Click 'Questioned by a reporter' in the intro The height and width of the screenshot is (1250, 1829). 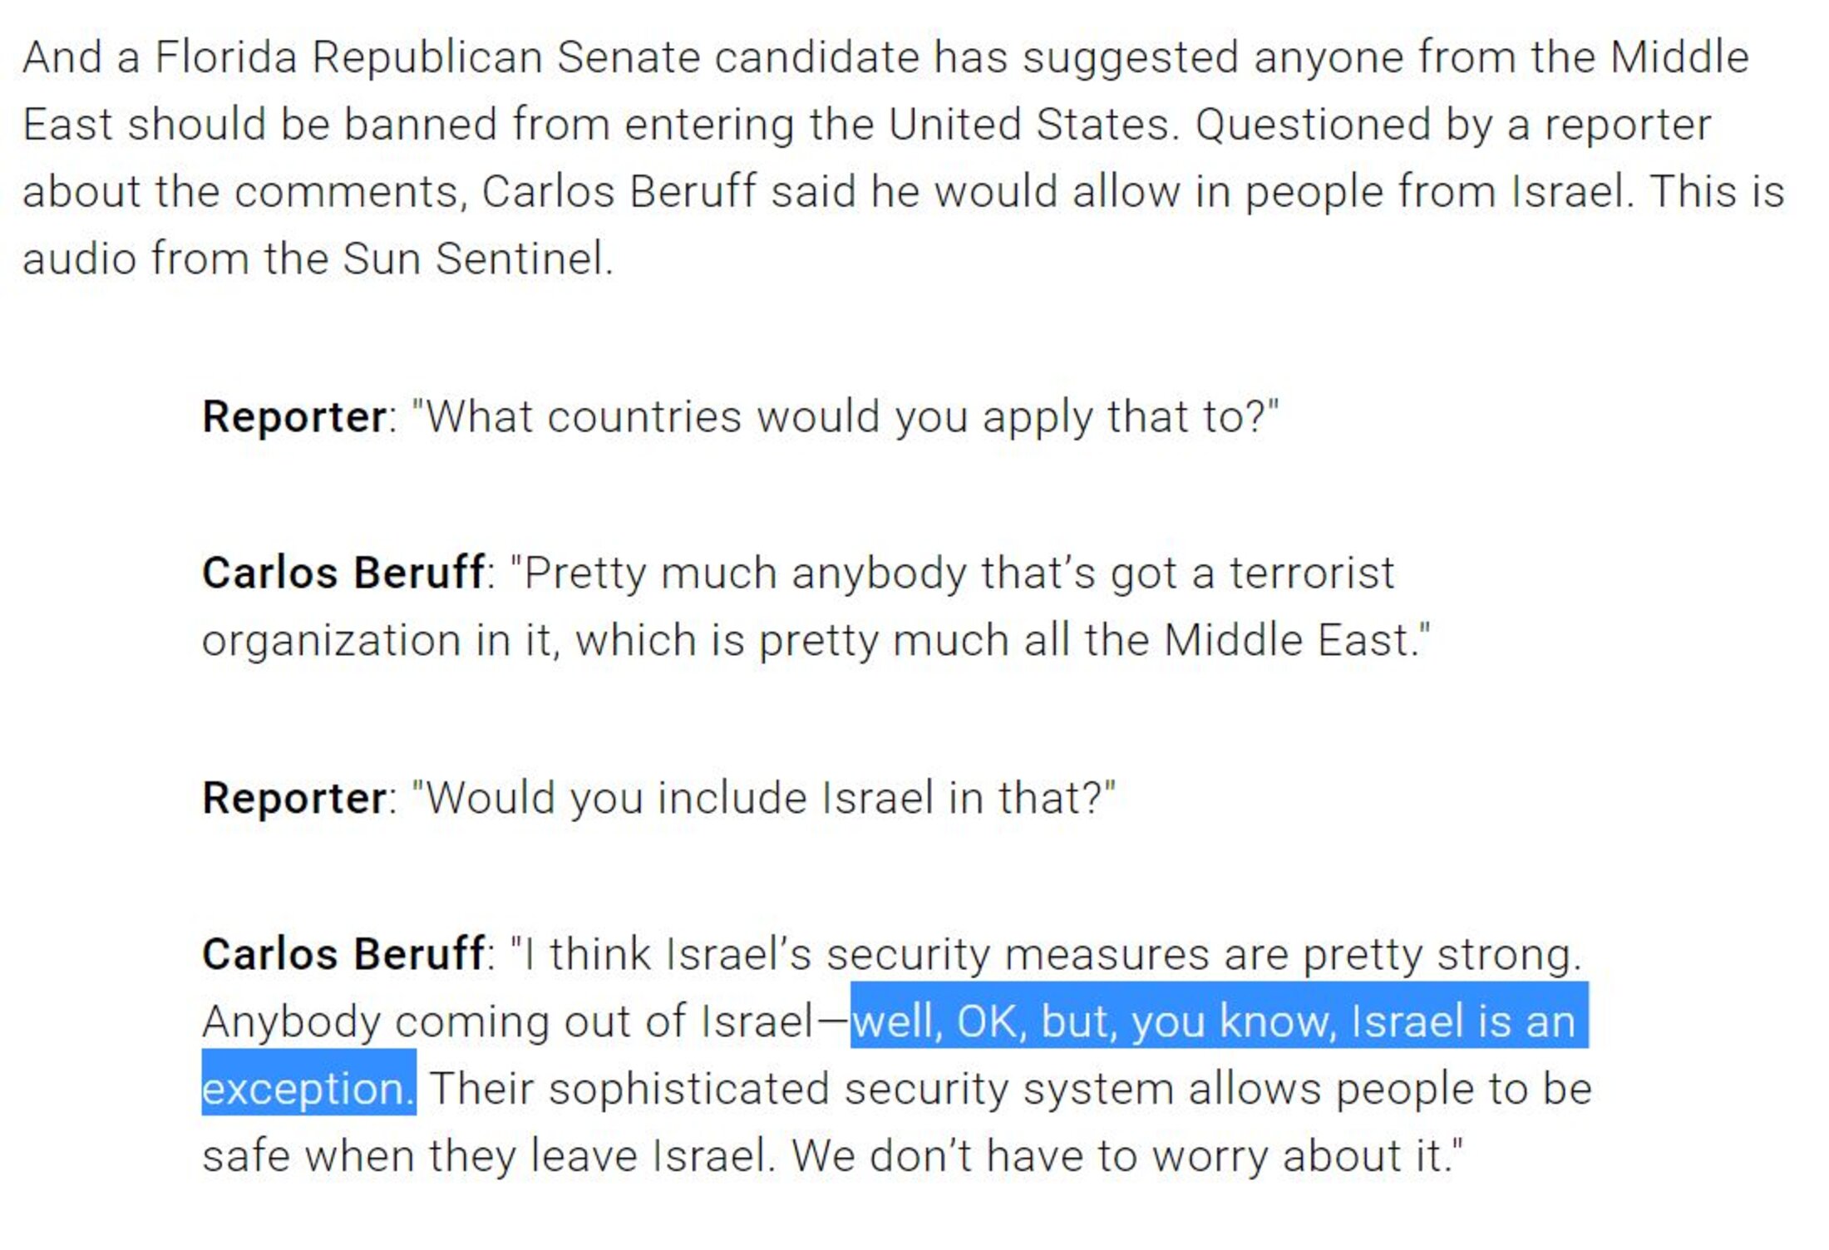coord(1452,125)
